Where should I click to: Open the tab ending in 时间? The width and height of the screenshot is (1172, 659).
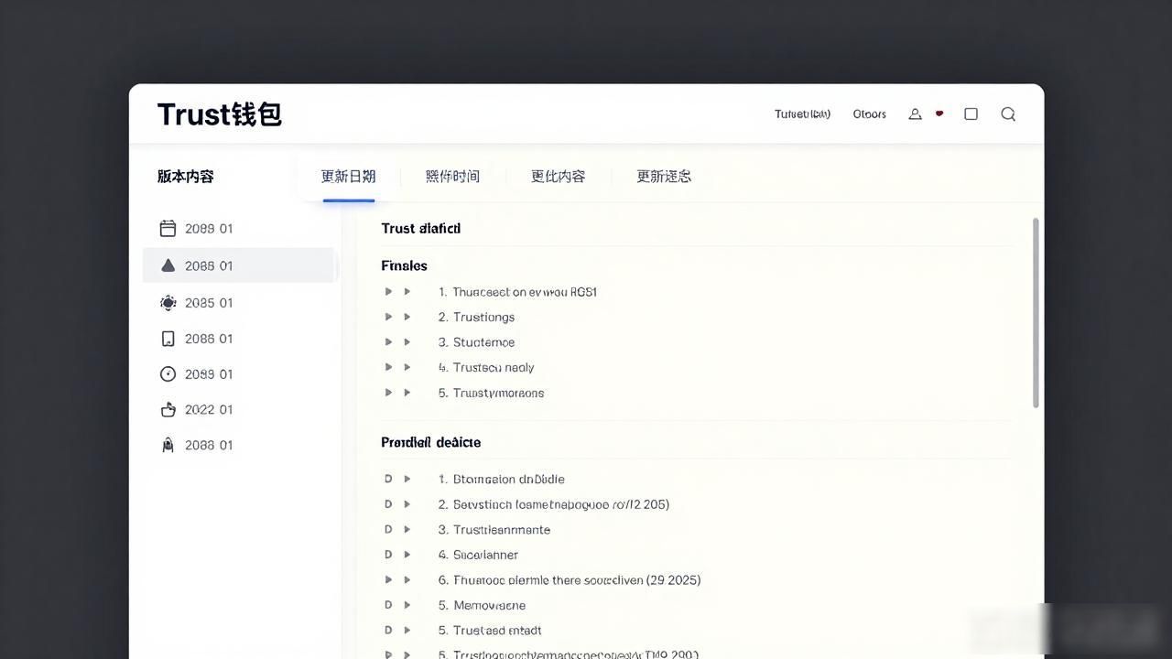(x=452, y=177)
